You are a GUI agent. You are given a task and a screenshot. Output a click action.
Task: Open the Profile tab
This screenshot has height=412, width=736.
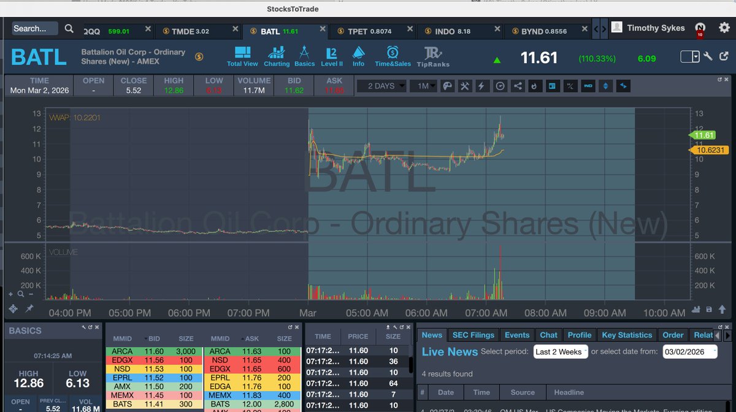point(579,335)
